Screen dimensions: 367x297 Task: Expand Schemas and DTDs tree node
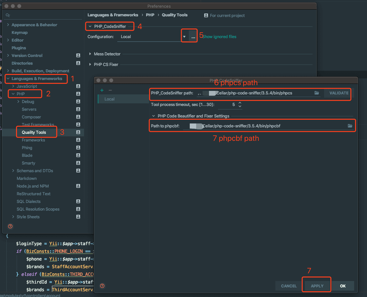pyautogui.click(x=13, y=171)
